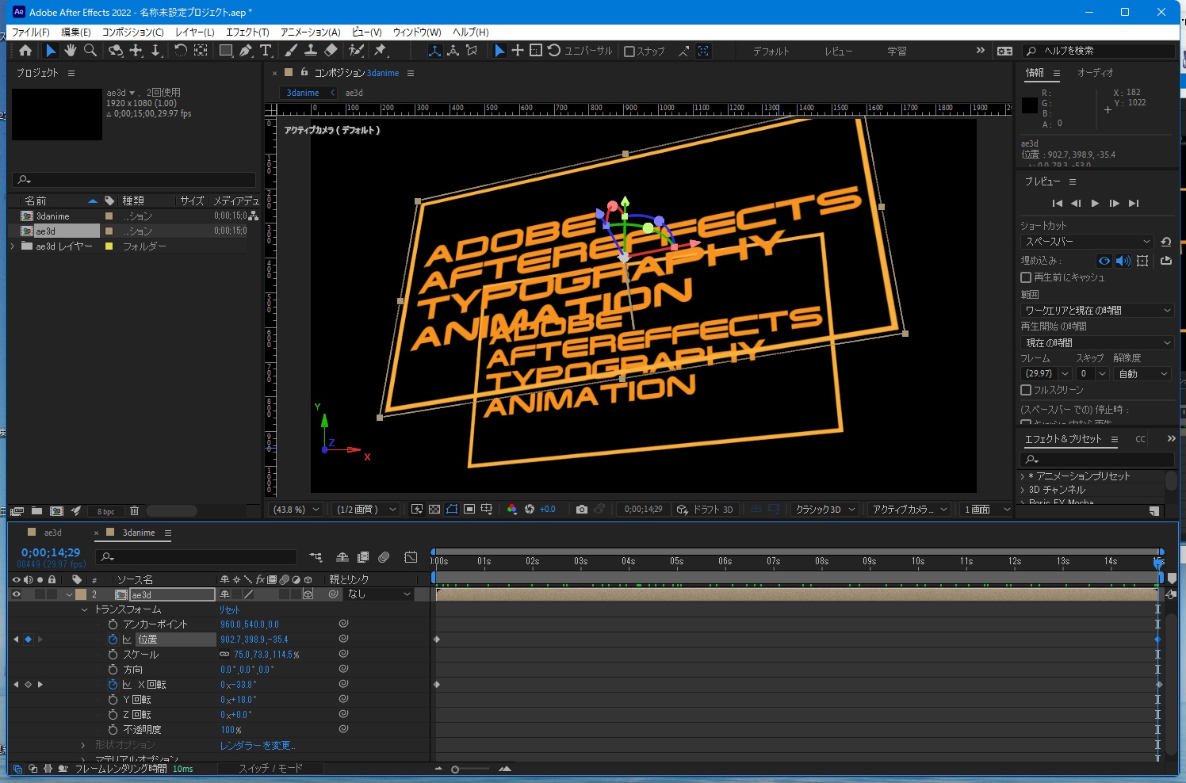Toggle the 位置 stopwatch
Screen dimensions: 1186x783
coord(113,640)
